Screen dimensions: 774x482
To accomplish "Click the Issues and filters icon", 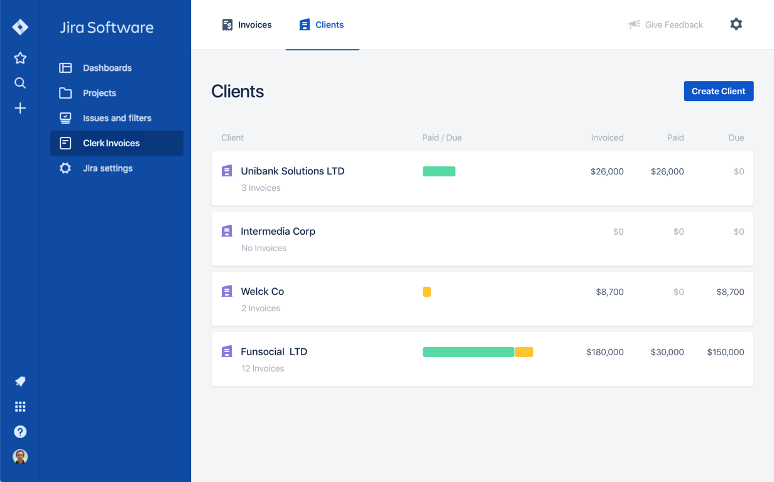I will [x=65, y=118].
